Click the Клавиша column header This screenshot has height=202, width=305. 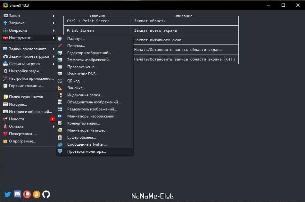(x=97, y=16)
